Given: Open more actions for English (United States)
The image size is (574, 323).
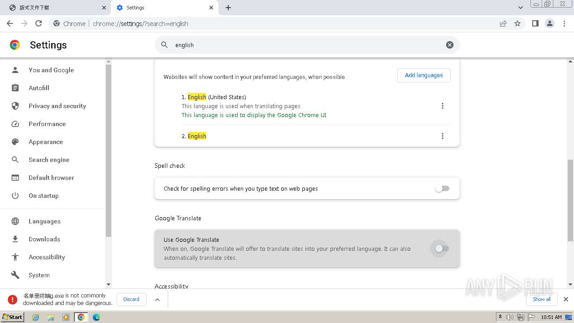Looking at the screenshot, I should (x=442, y=106).
